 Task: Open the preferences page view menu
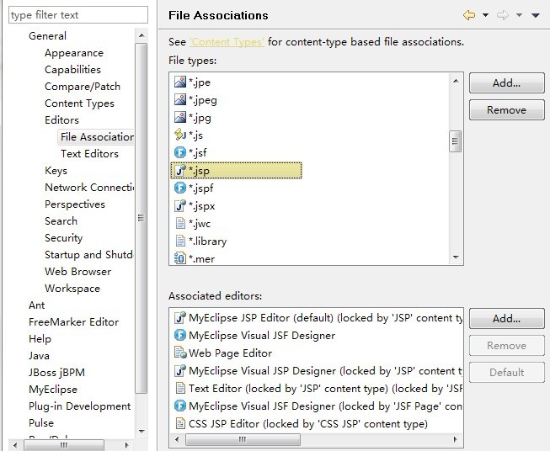point(536,15)
